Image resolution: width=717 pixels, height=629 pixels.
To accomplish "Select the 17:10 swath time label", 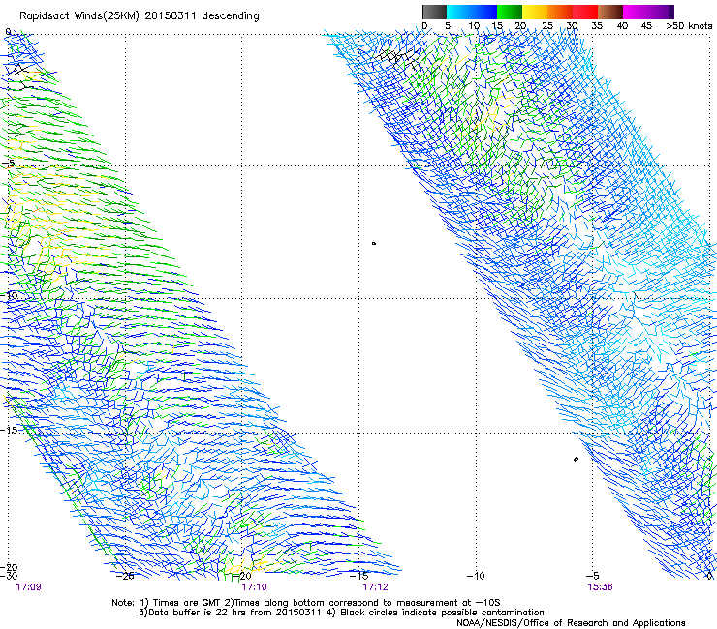I will 254,586.
